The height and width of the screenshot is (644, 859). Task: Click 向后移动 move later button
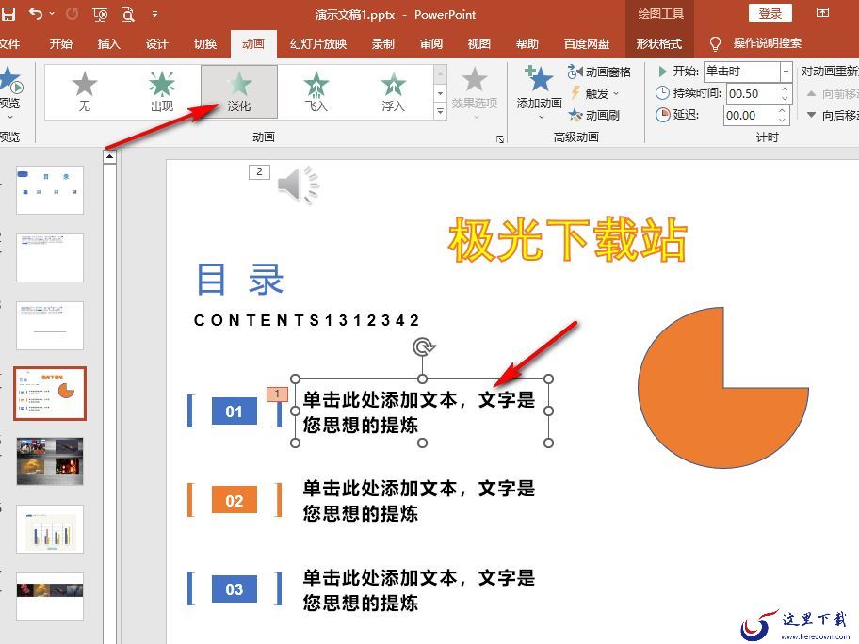(833, 115)
